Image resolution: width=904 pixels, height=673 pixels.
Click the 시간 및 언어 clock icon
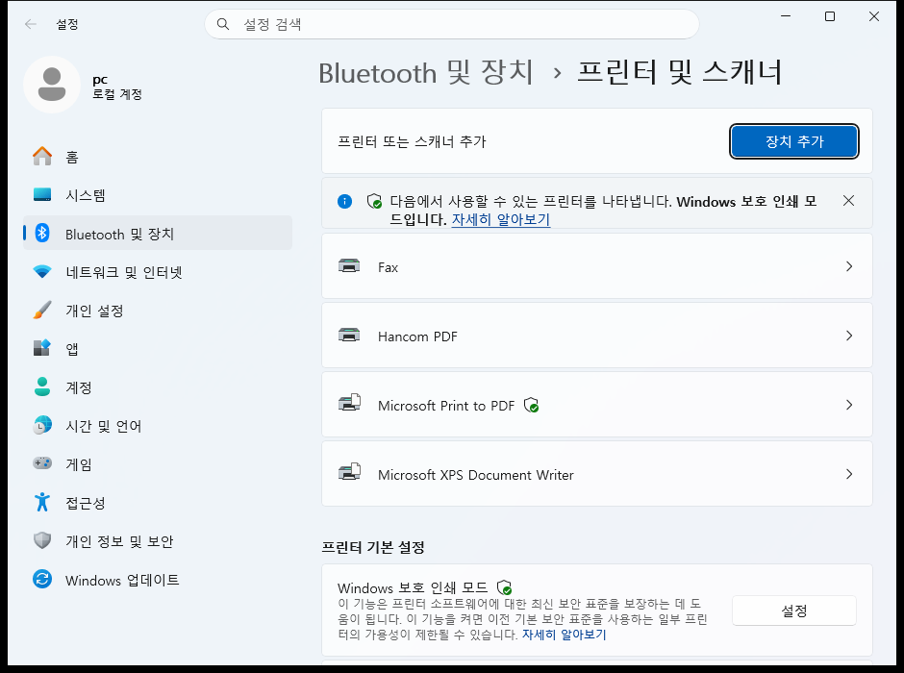click(x=42, y=425)
